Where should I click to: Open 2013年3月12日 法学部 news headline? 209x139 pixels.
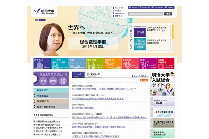point(104,89)
